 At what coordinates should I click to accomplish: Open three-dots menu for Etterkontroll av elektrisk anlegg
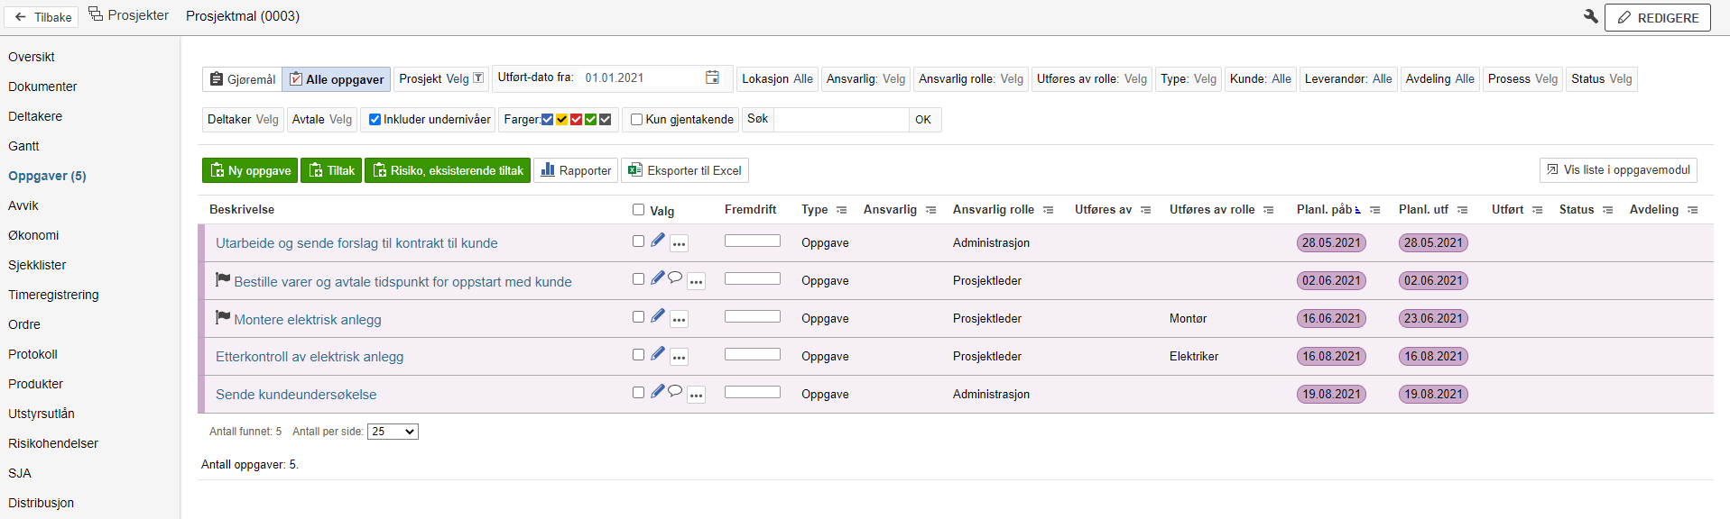click(x=680, y=357)
